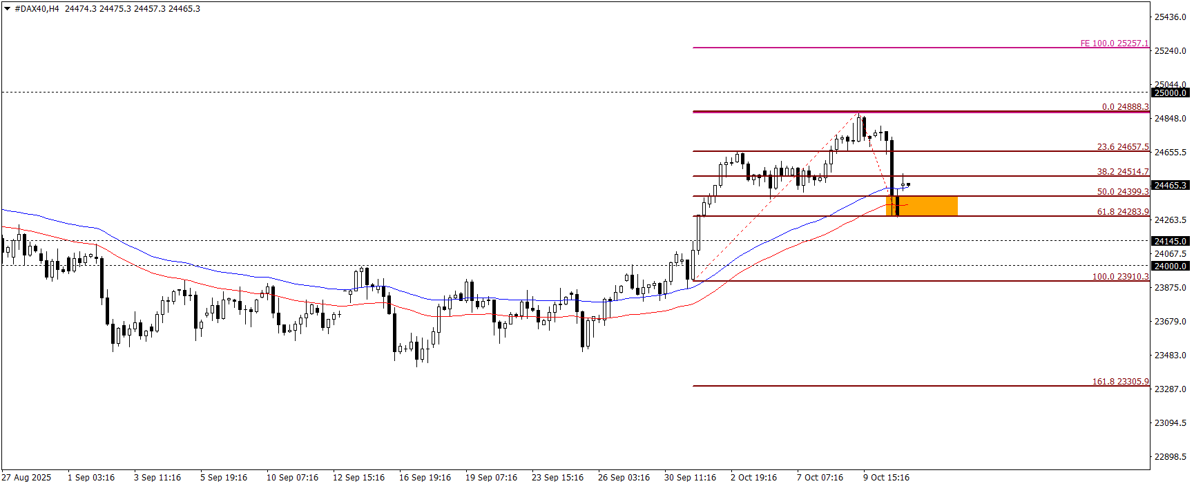Screen dimensions: 1194x486
Task: Click the 27 Aug 2025 date label
Action: pos(26,478)
